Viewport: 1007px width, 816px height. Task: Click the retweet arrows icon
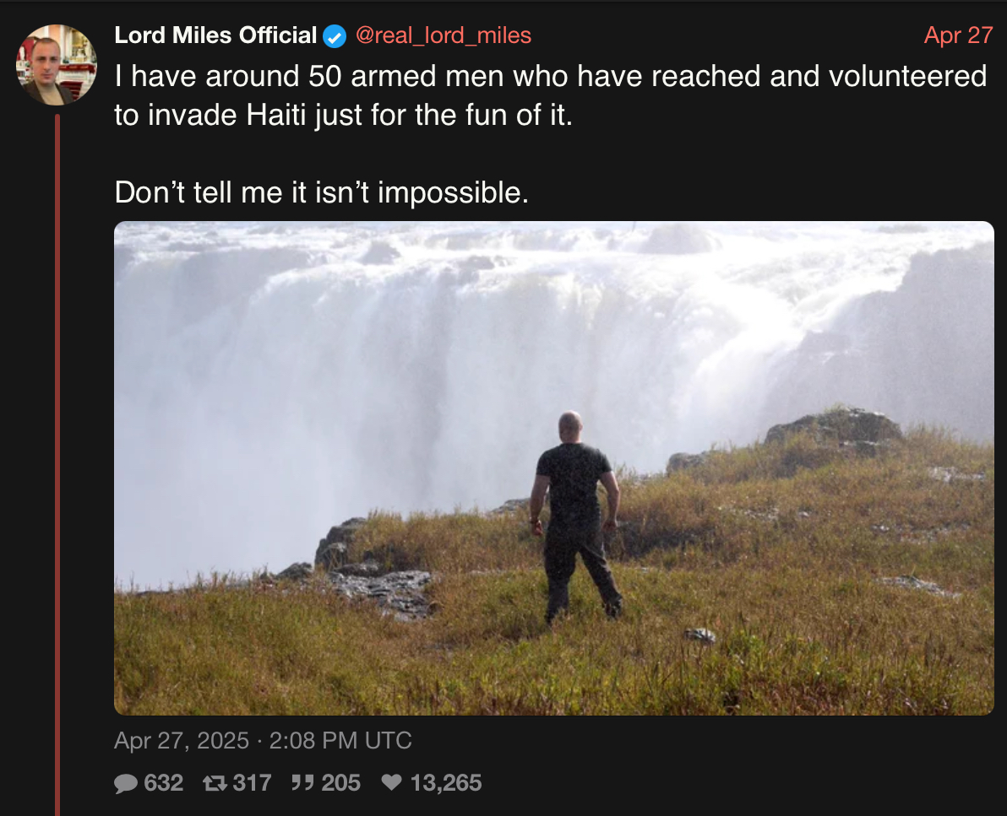pos(214,782)
